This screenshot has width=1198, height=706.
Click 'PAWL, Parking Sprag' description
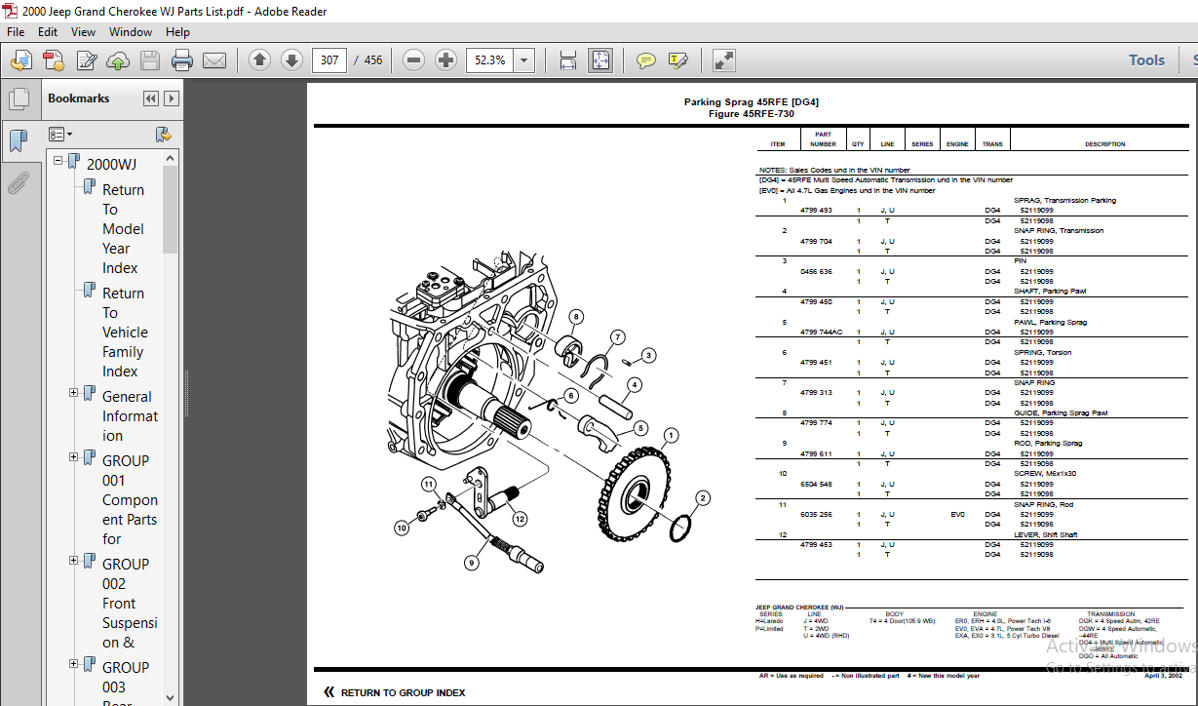1050,322
